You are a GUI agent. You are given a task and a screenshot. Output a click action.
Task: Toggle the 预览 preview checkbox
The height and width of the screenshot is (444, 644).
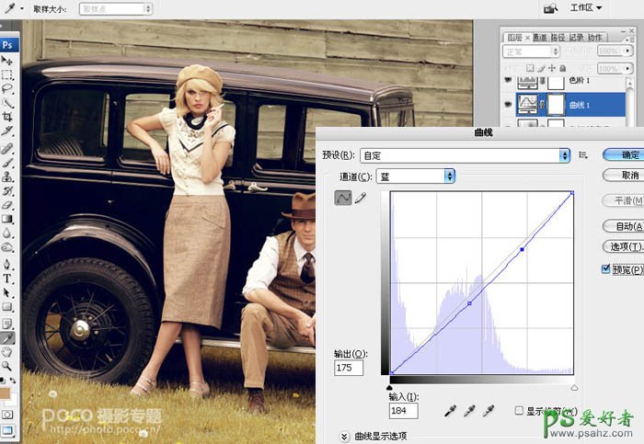click(605, 268)
